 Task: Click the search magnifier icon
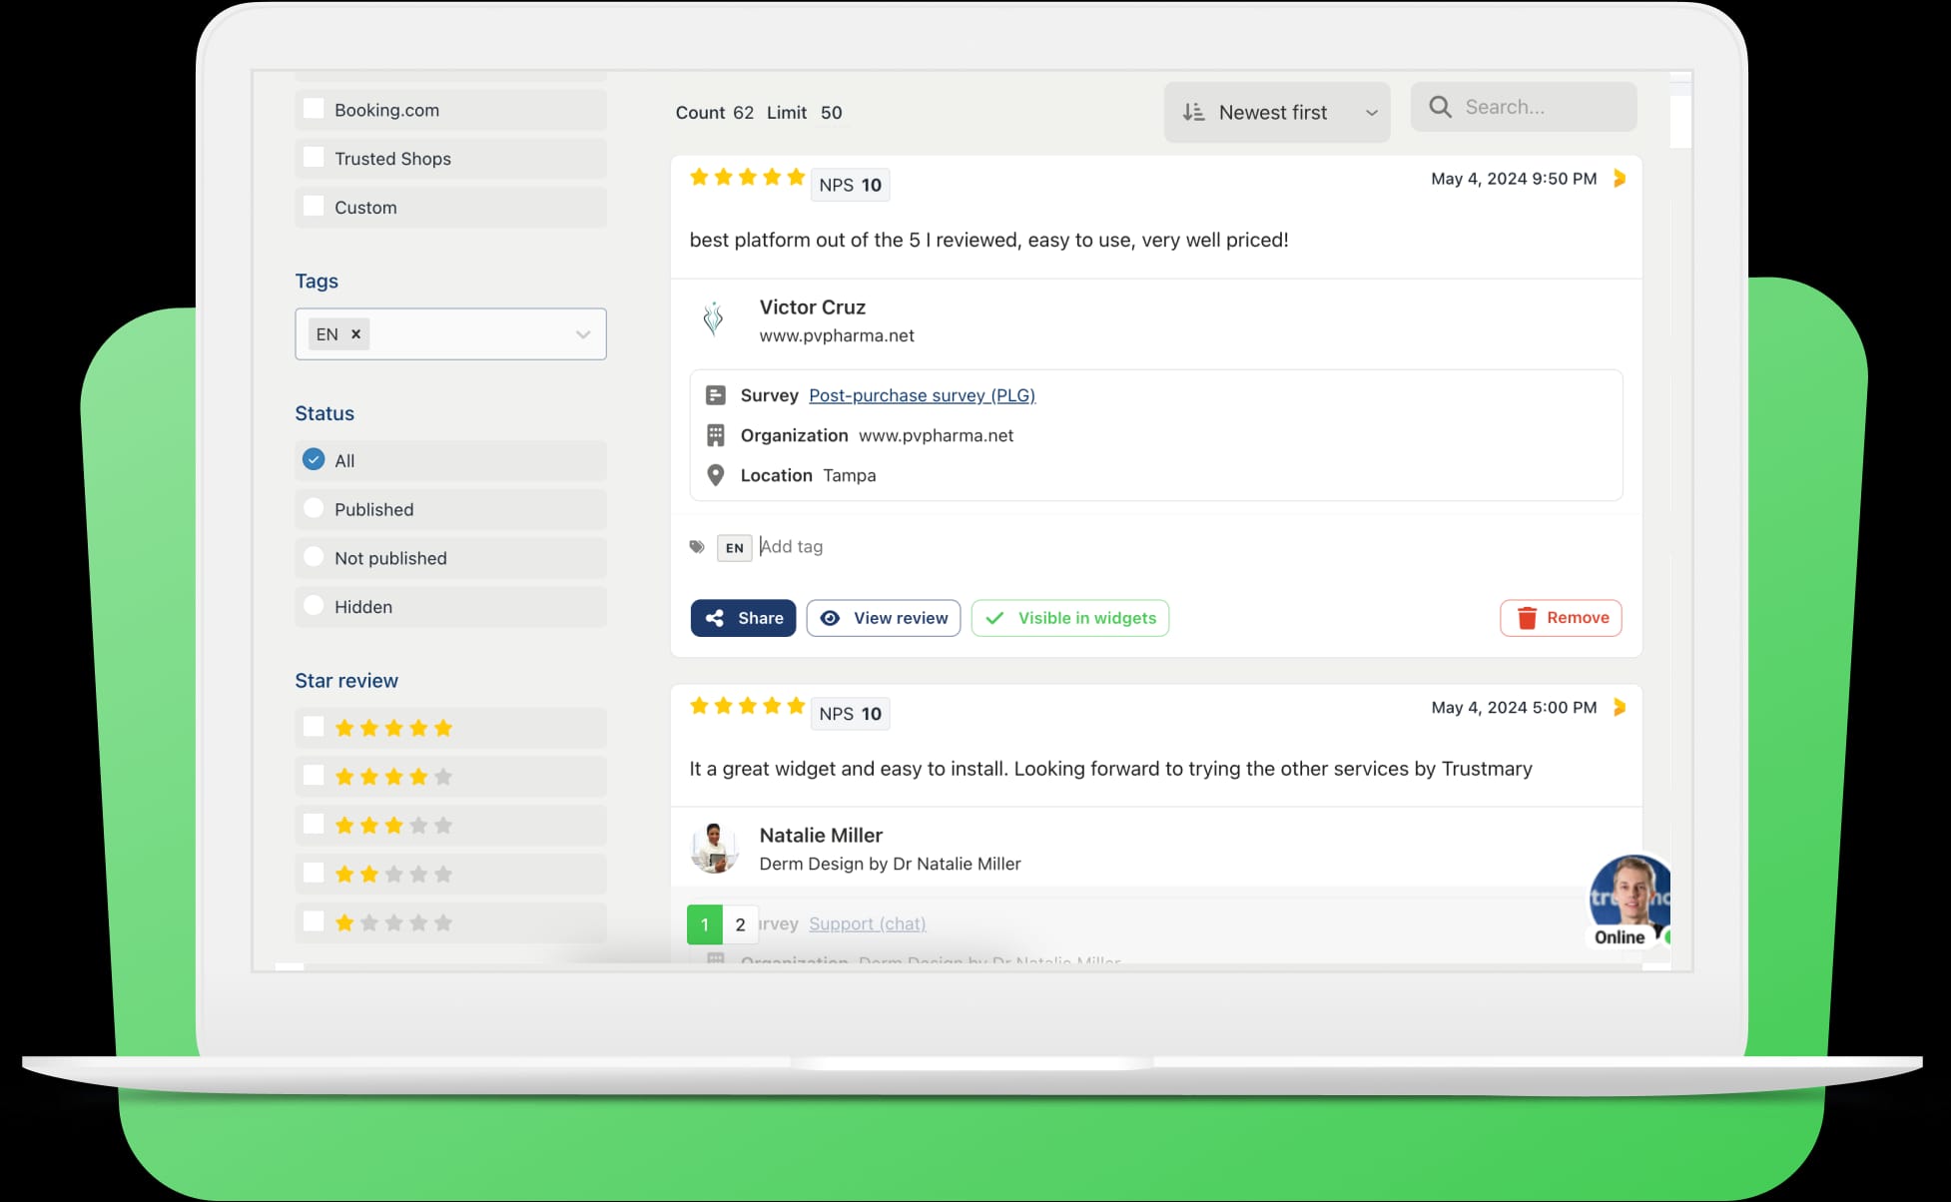[x=1440, y=107]
